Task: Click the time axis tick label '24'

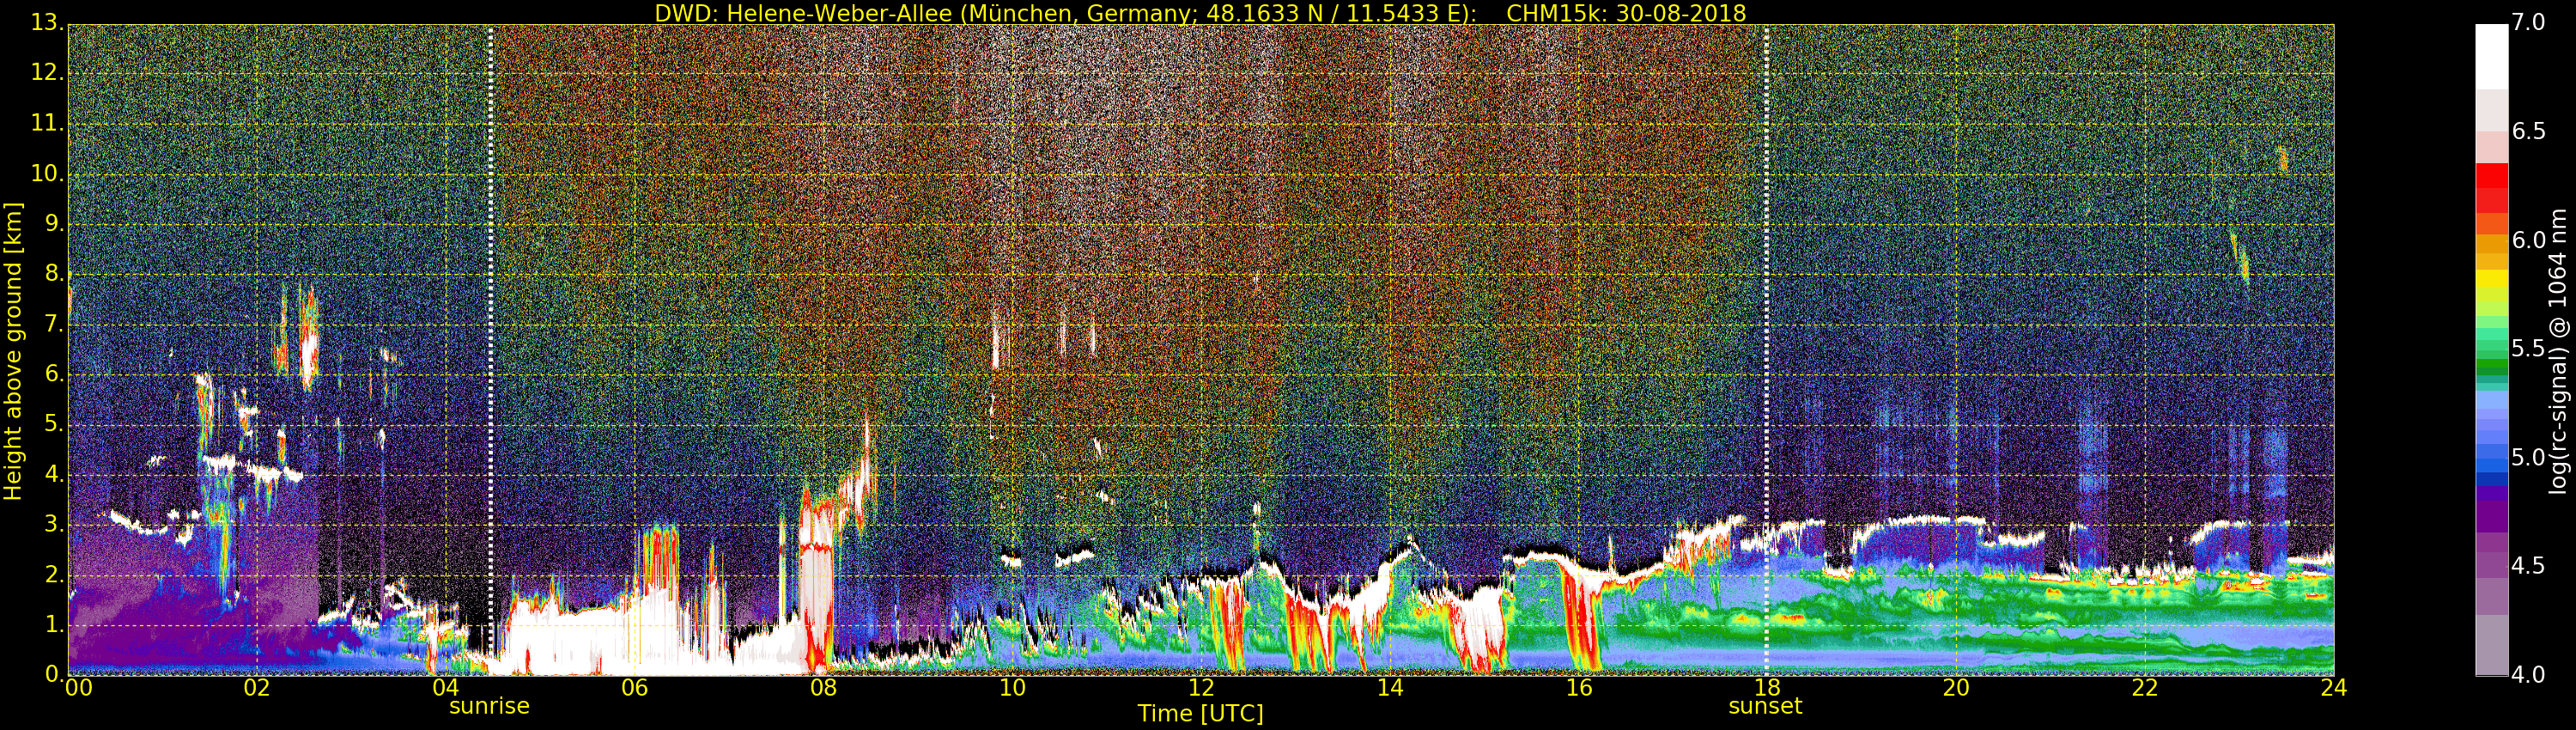Action: click(x=2334, y=688)
